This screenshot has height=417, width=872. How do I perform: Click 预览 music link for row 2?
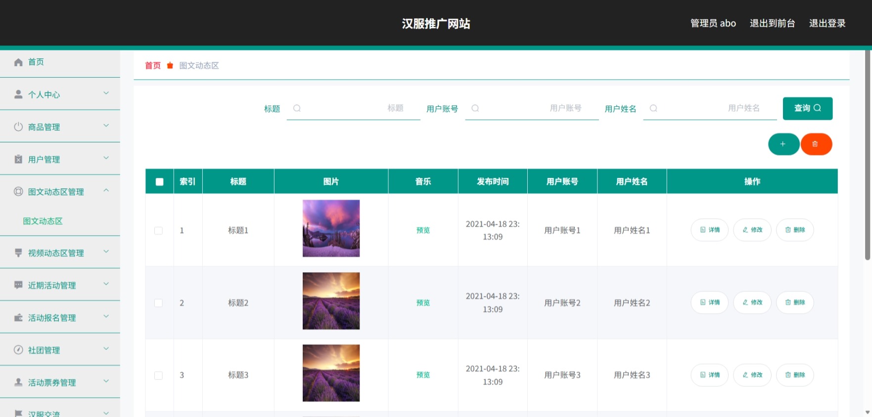coord(423,303)
